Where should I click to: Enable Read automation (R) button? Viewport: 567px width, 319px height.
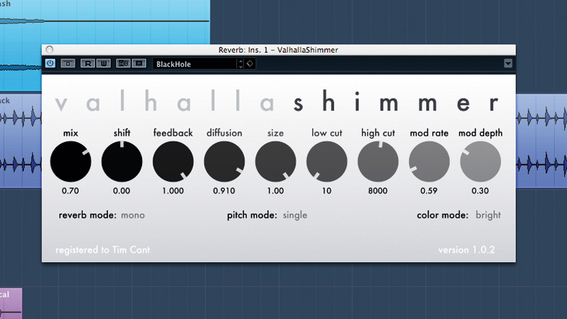87,63
